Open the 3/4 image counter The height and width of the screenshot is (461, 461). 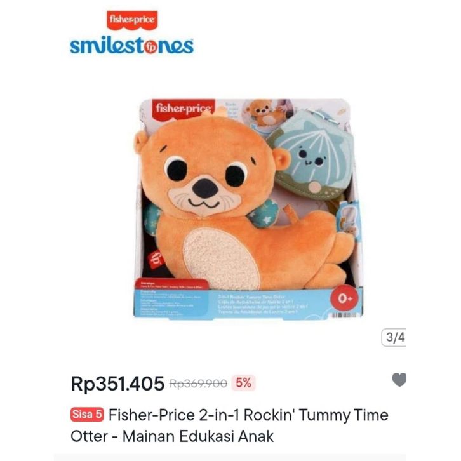pos(394,337)
